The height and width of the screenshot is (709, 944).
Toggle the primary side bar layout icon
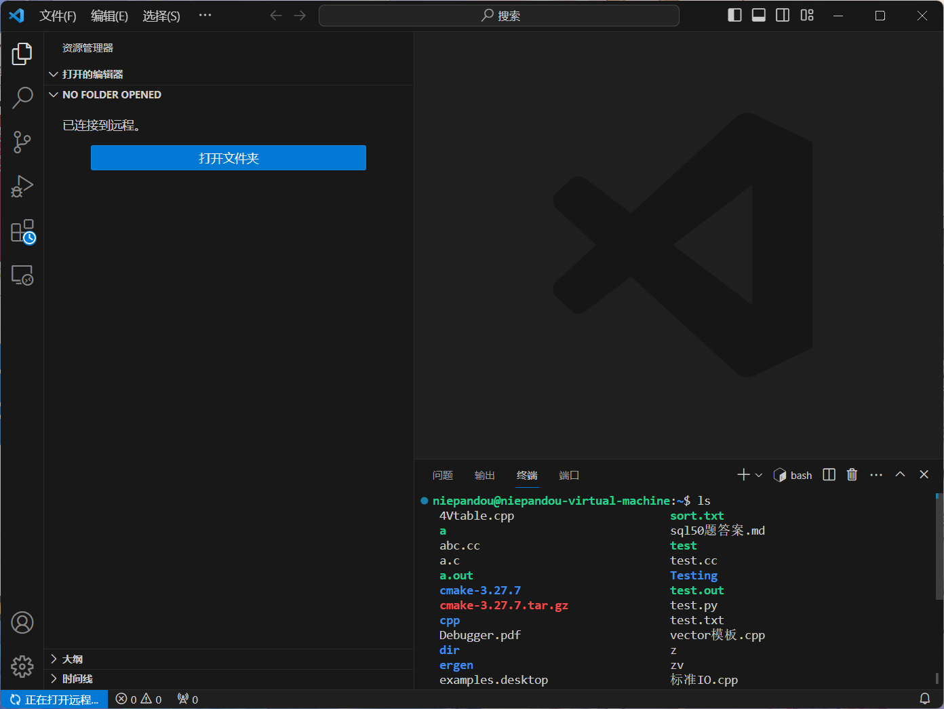pos(734,15)
